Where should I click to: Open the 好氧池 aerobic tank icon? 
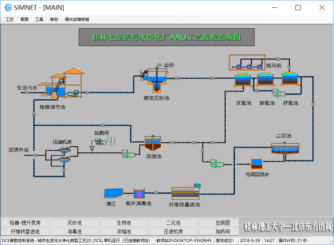click(x=291, y=79)
